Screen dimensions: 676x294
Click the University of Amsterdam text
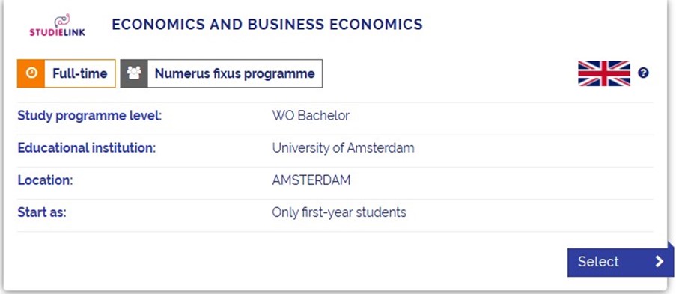[343, 148]
